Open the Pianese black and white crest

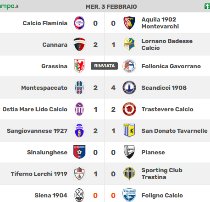pos(129,152)
